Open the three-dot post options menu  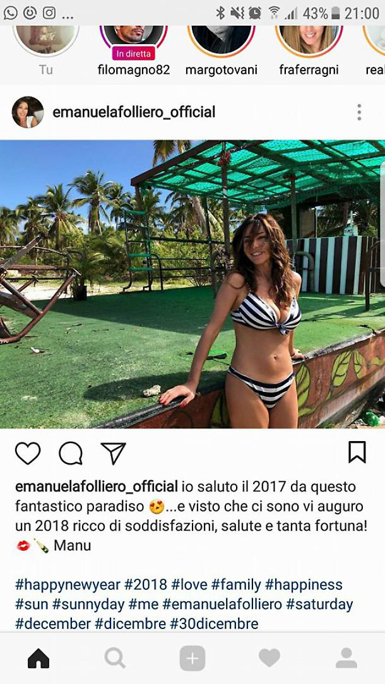[x=359, y=112]
